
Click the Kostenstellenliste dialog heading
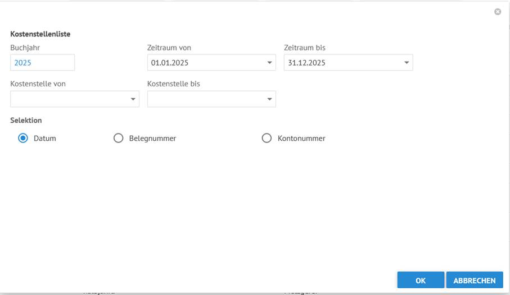click(x=40, y=34)
